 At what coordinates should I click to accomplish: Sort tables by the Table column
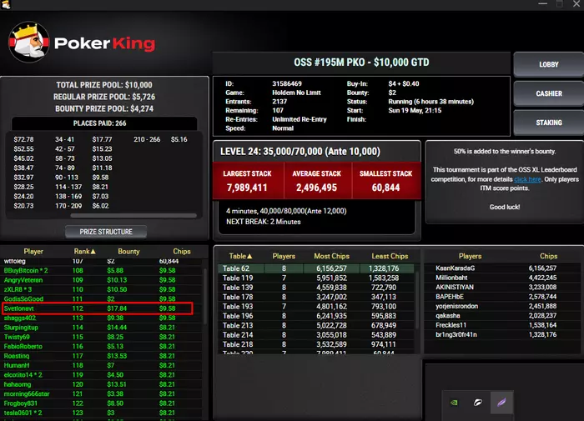click(240, 256)
